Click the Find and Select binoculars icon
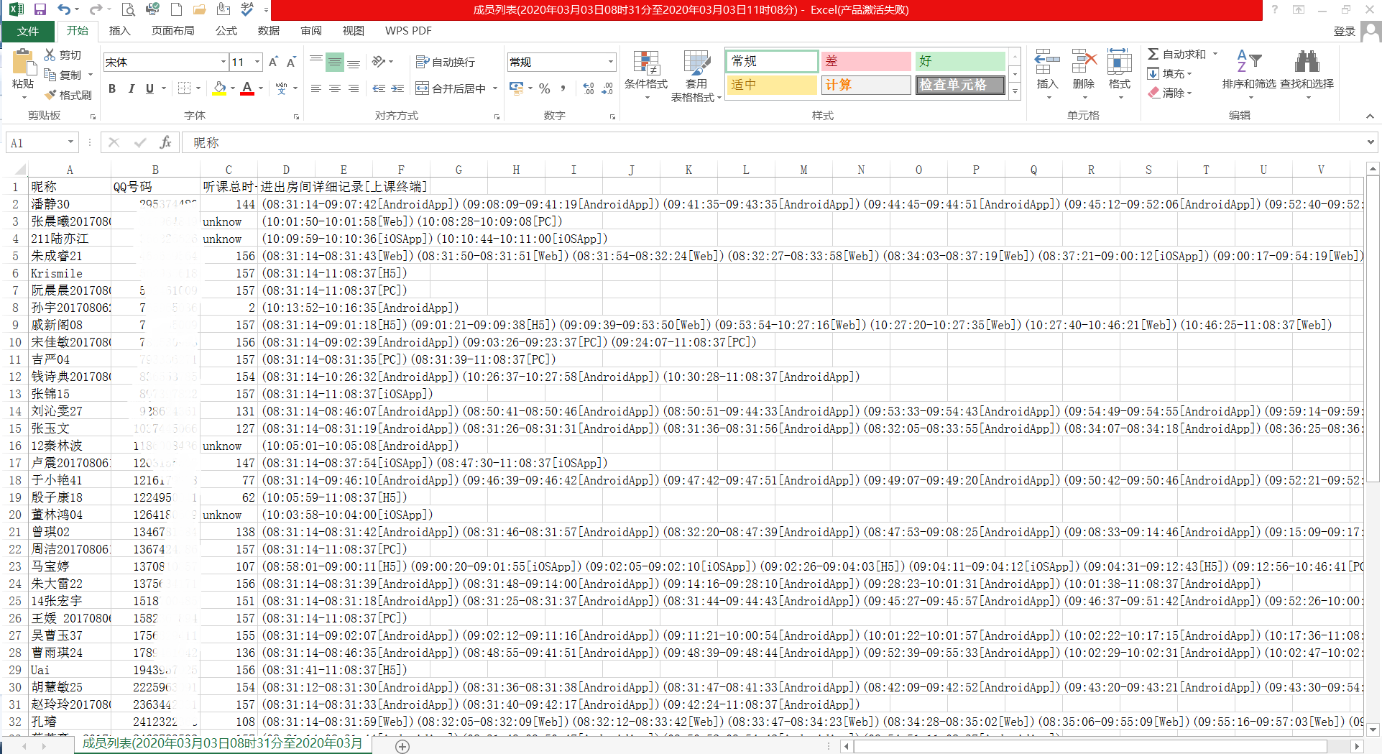Viewport: 1382px width, 754px height. [1307, 63]
